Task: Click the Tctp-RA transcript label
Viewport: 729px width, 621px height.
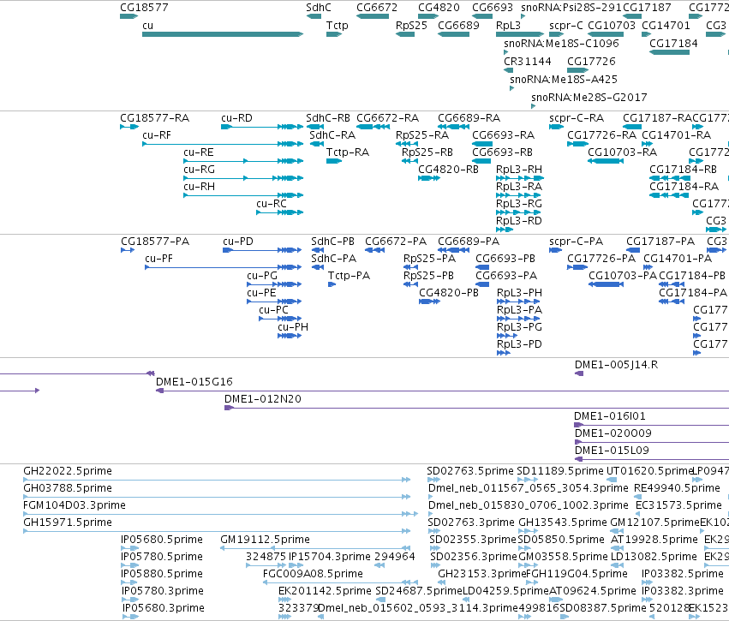Action: point(348,152)
